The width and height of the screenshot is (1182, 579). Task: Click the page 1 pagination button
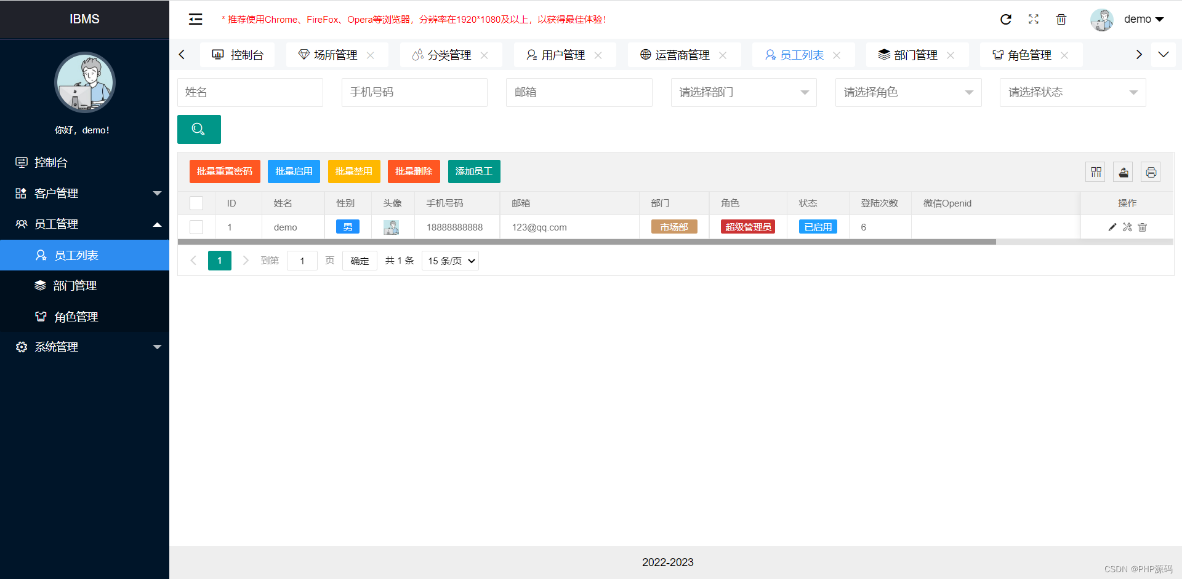coord(220,261)
